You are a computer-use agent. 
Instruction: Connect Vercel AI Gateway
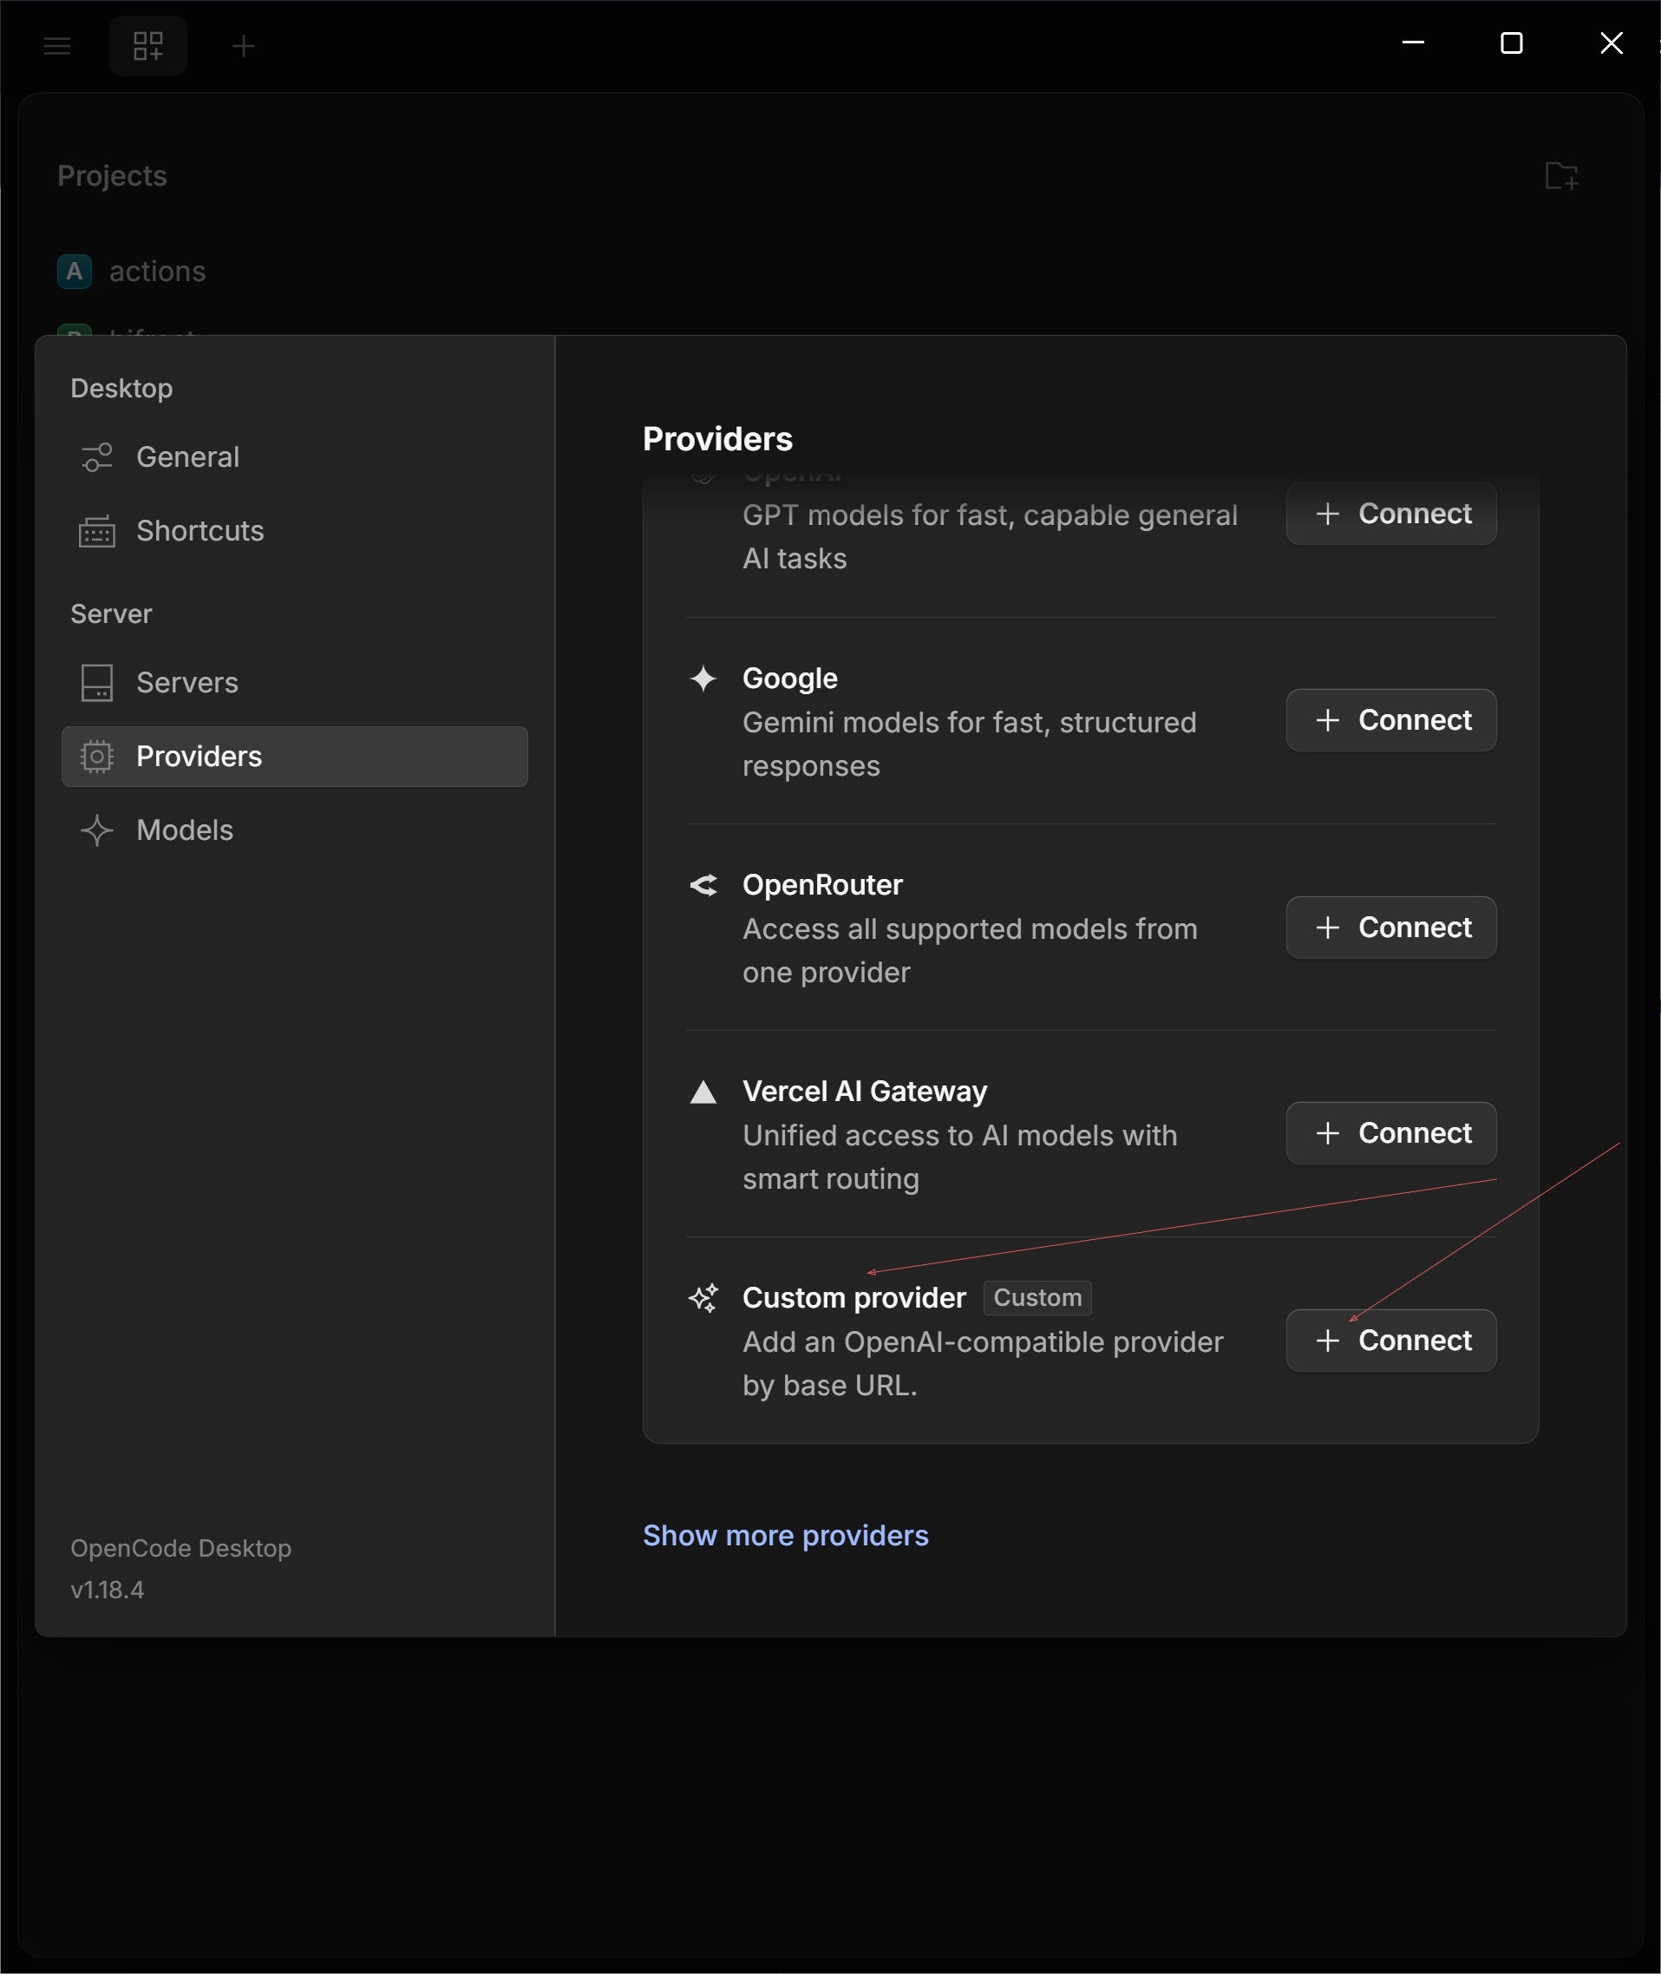(x=1390, y=1132)
